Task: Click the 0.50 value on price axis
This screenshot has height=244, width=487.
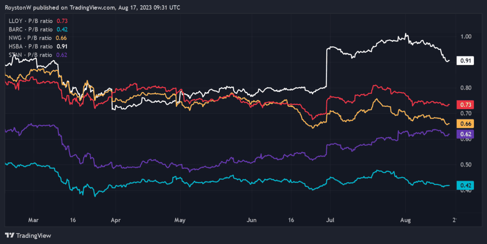Action: pos(466,165)
